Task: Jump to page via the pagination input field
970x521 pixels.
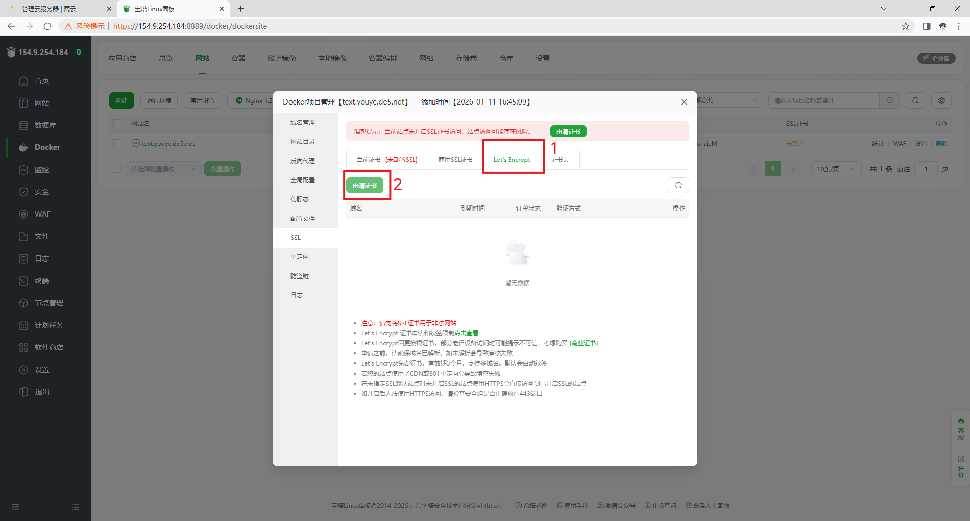Action: pos(927,169)
